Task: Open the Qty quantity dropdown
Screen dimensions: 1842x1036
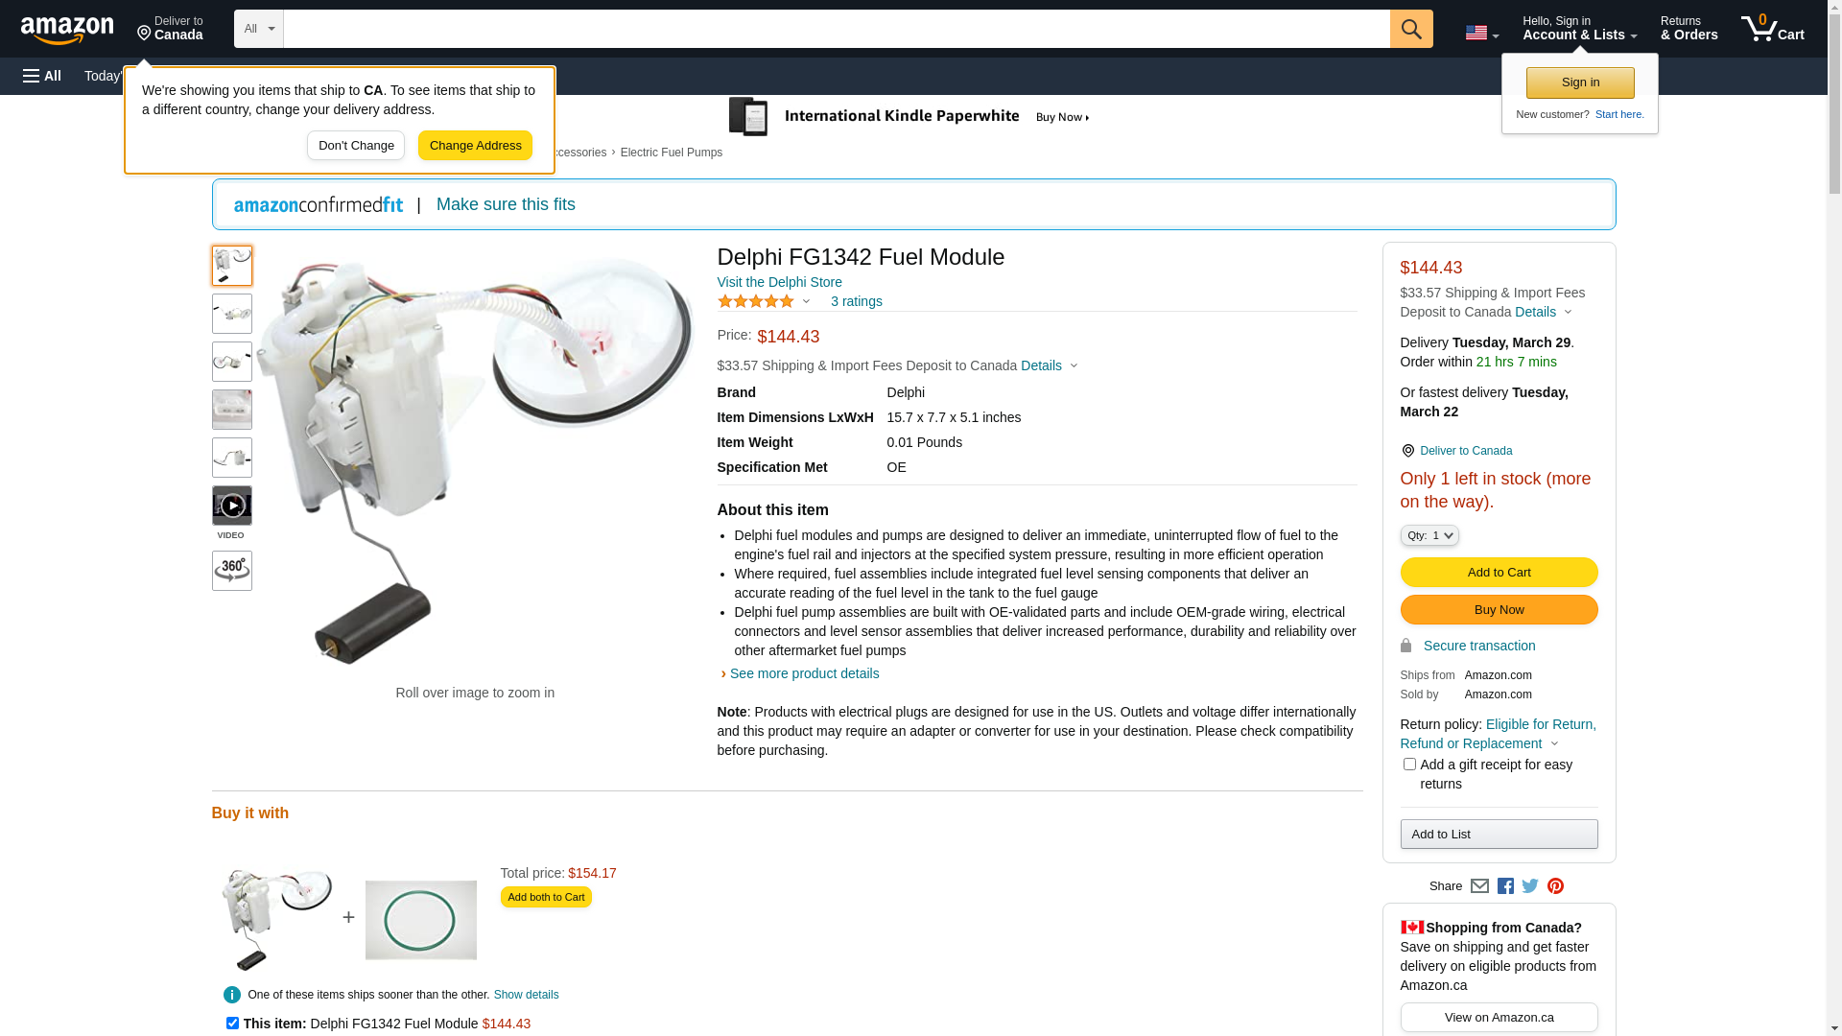Action: 1429,535
